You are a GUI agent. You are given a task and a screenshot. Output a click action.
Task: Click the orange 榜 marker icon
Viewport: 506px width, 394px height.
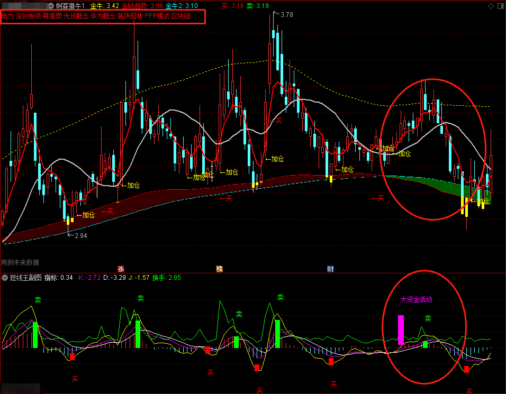[x=219, y=269]
